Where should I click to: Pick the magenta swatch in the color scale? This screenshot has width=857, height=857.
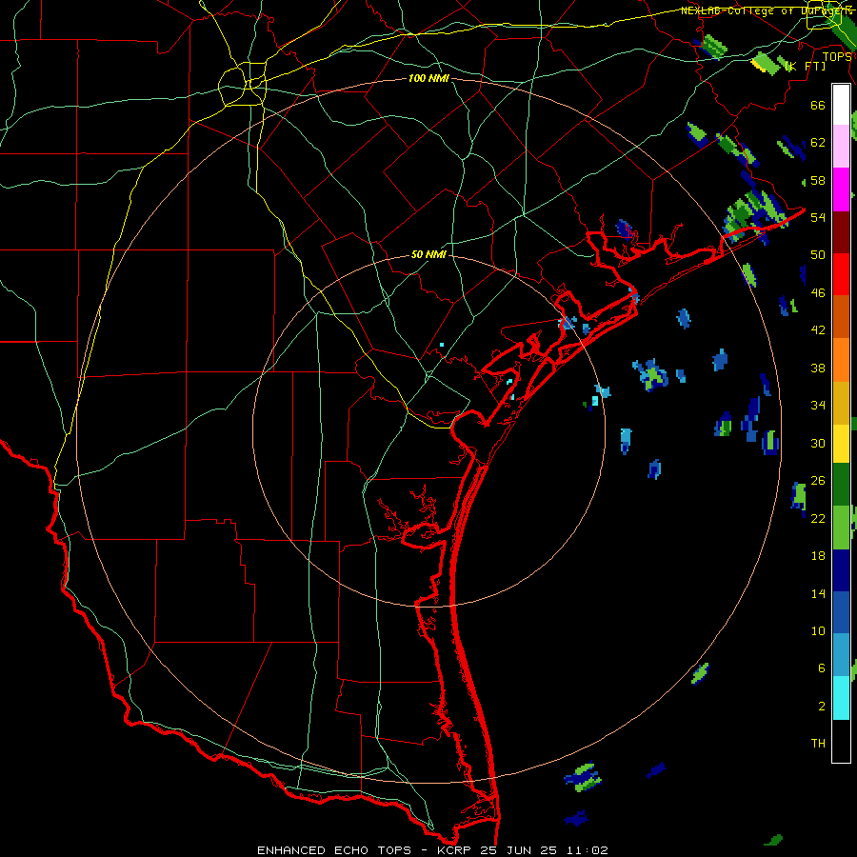coord(841,189)
